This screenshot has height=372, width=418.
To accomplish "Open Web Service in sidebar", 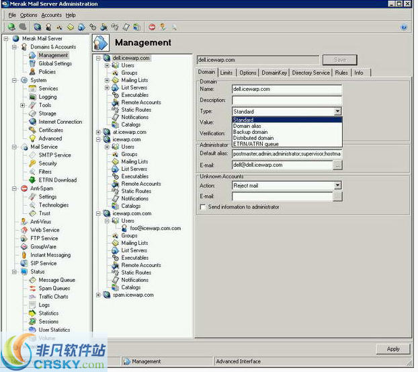I will (x=45, y=230).
